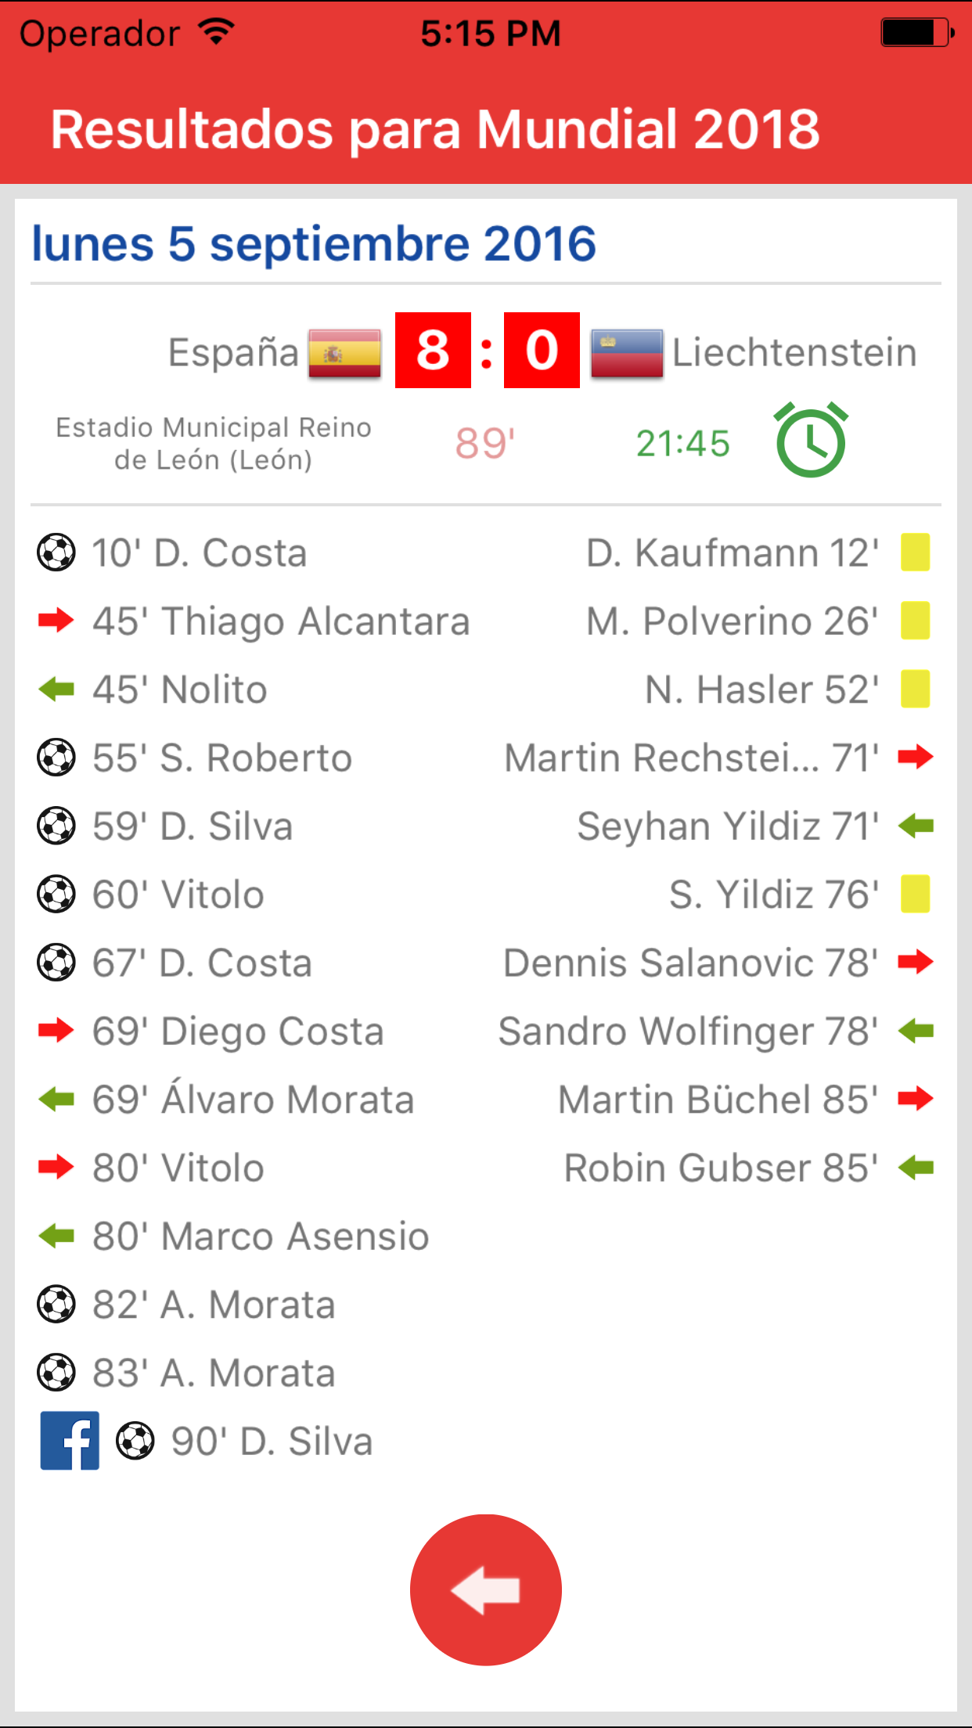Tap the Estadio Municipal Reino de León label
The width and height of the screenshot is (972, 1728).
[x=214, y=443]
